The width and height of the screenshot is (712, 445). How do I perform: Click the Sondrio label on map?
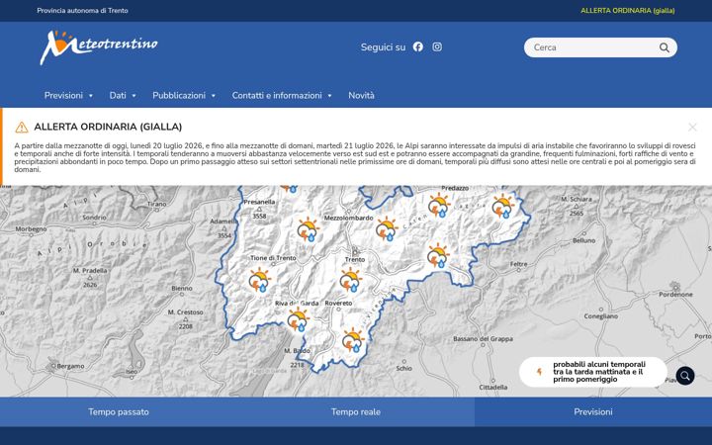click(94, 218)
